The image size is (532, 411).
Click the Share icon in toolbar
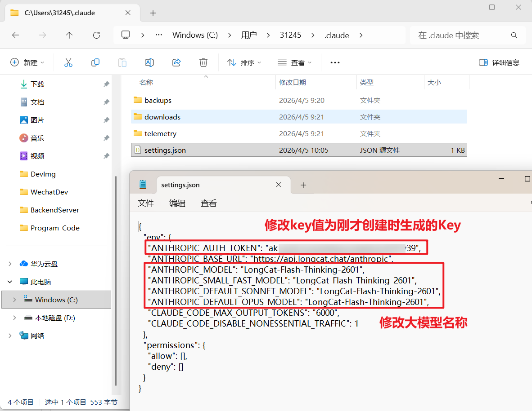[176, 62]
